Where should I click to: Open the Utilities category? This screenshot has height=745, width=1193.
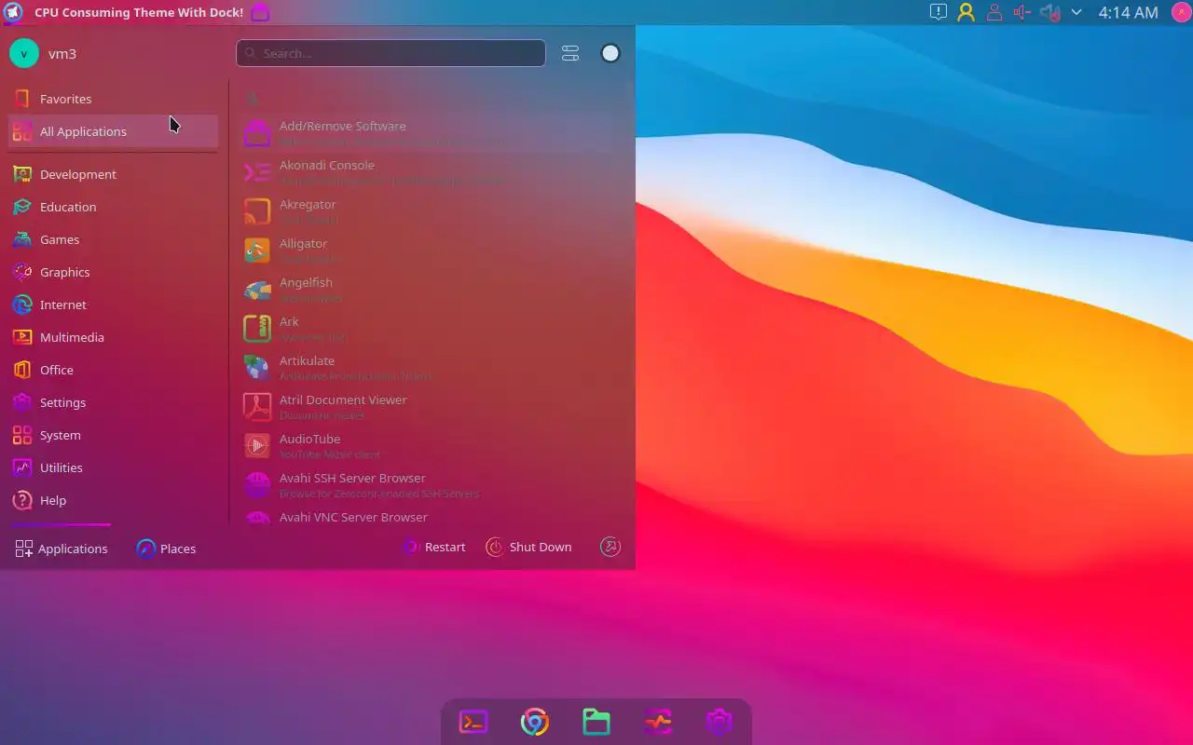pyautogui.click(x=114, y=467)
